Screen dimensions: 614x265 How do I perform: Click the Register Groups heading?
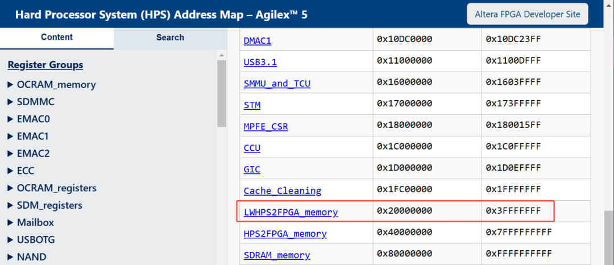45,65
